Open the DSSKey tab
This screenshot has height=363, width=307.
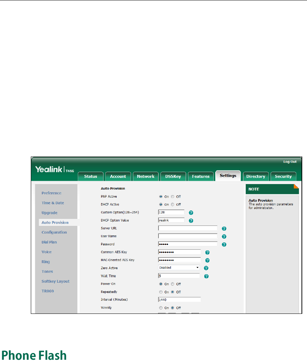coord(173,176)
